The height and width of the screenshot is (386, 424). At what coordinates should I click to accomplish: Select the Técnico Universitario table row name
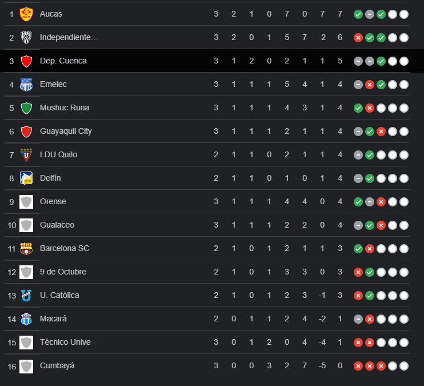(69, 342)
